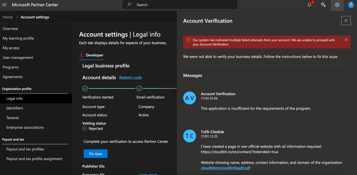
Task: Open cloudbitmicrosoftinfopdf.pdf attachment
Action: pos(225,168)
